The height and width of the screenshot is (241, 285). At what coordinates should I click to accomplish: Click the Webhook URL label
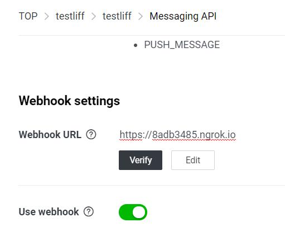[50, 135]
